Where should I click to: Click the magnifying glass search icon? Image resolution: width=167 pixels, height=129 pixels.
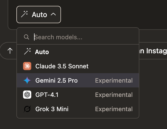click(26, 37)
